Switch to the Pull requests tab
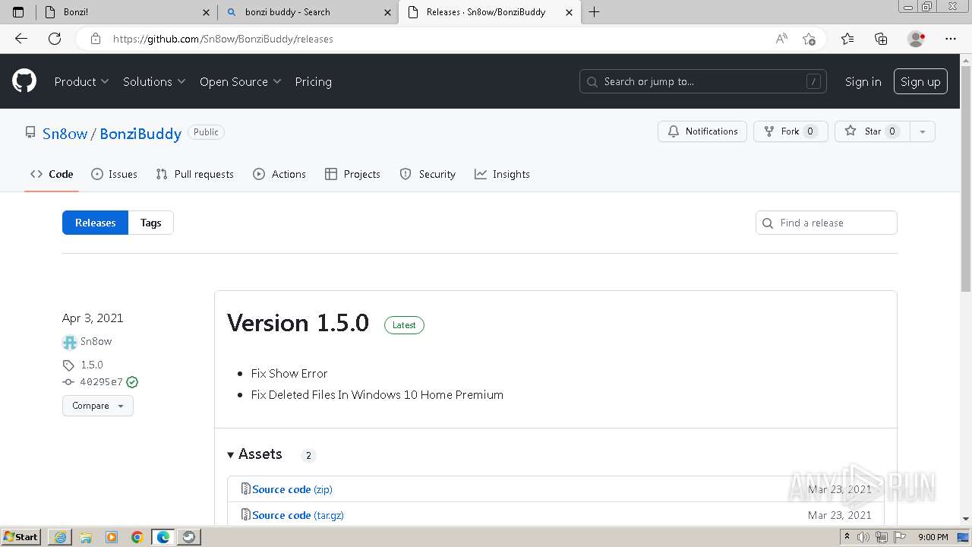Screen dimensions: 972x547 click(x=194, y=174)
